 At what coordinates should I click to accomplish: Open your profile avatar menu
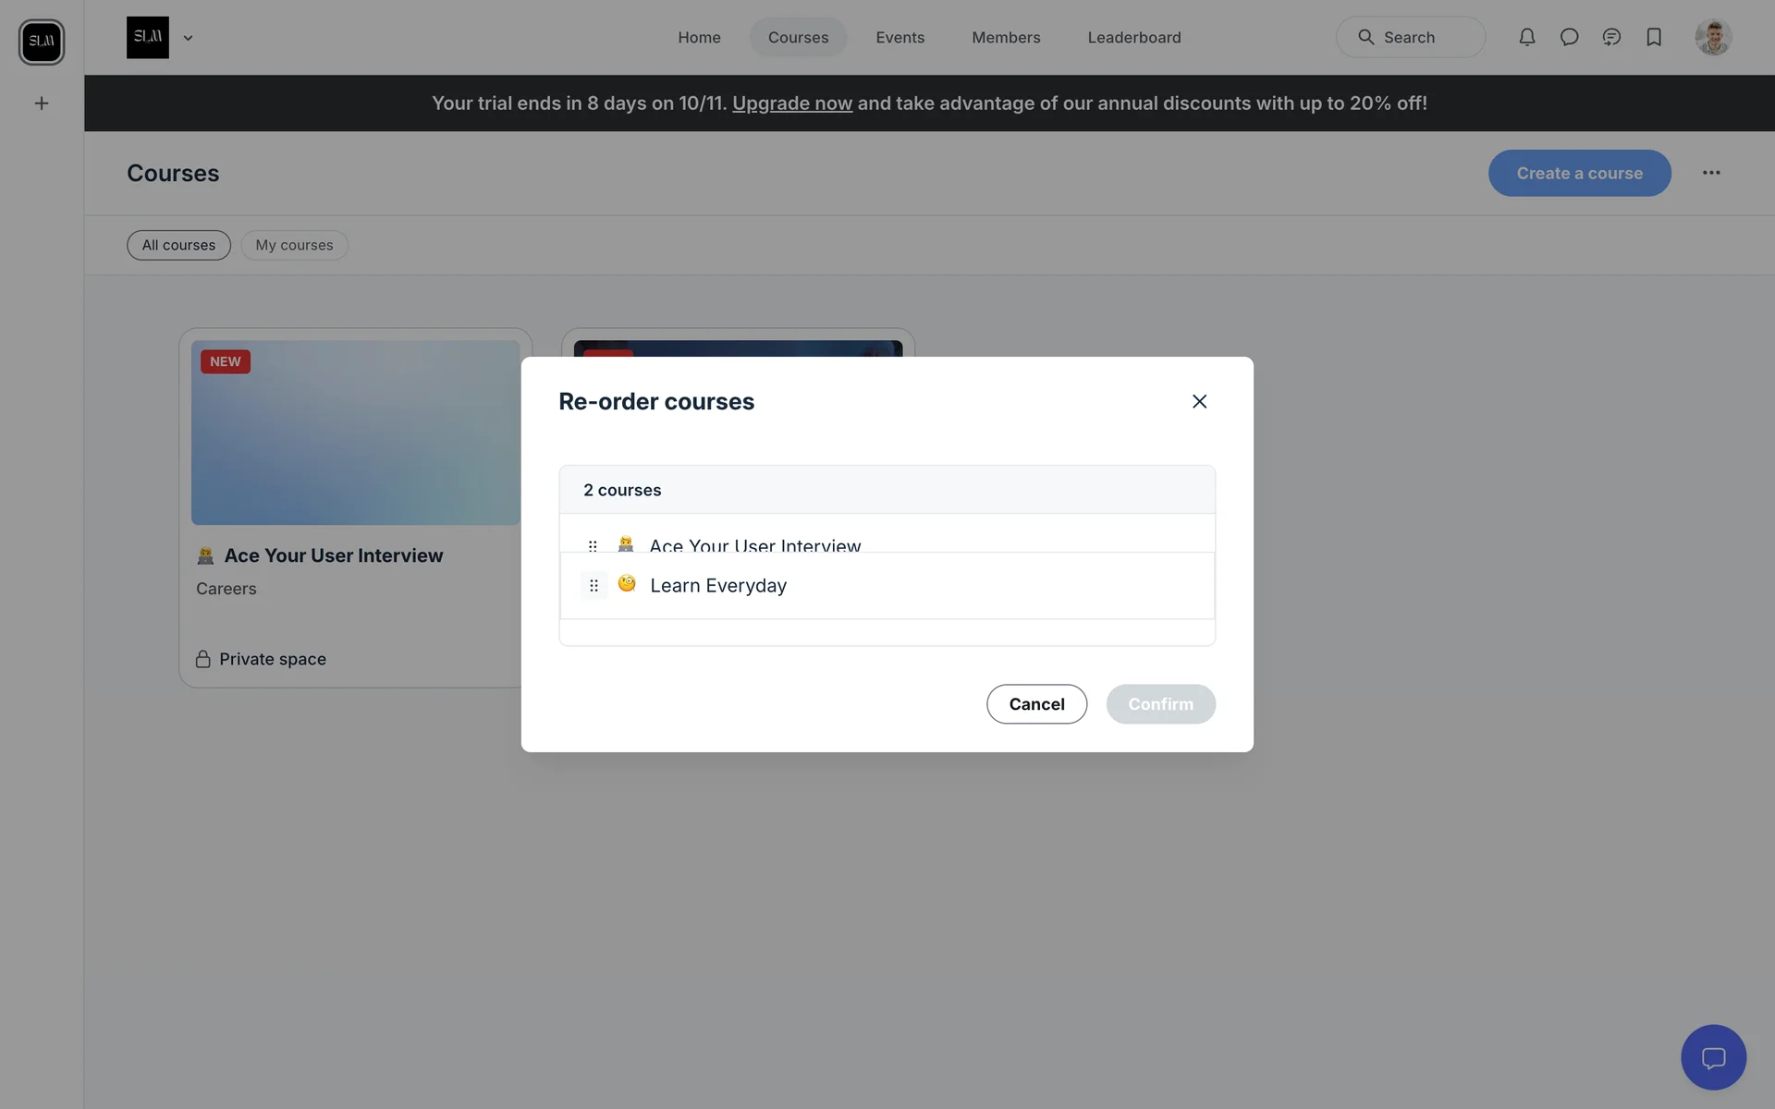point(1713,37)
